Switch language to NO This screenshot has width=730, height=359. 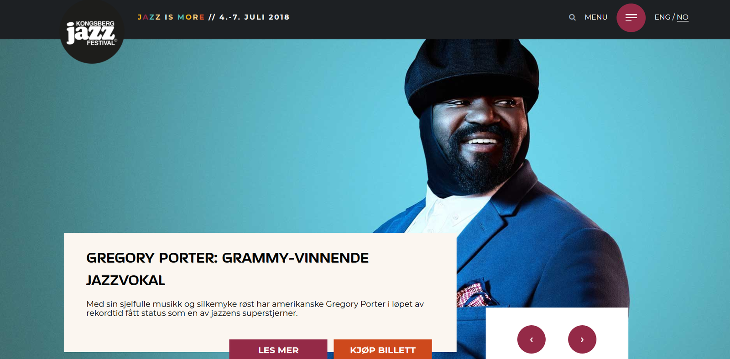[x=683, y=17]
